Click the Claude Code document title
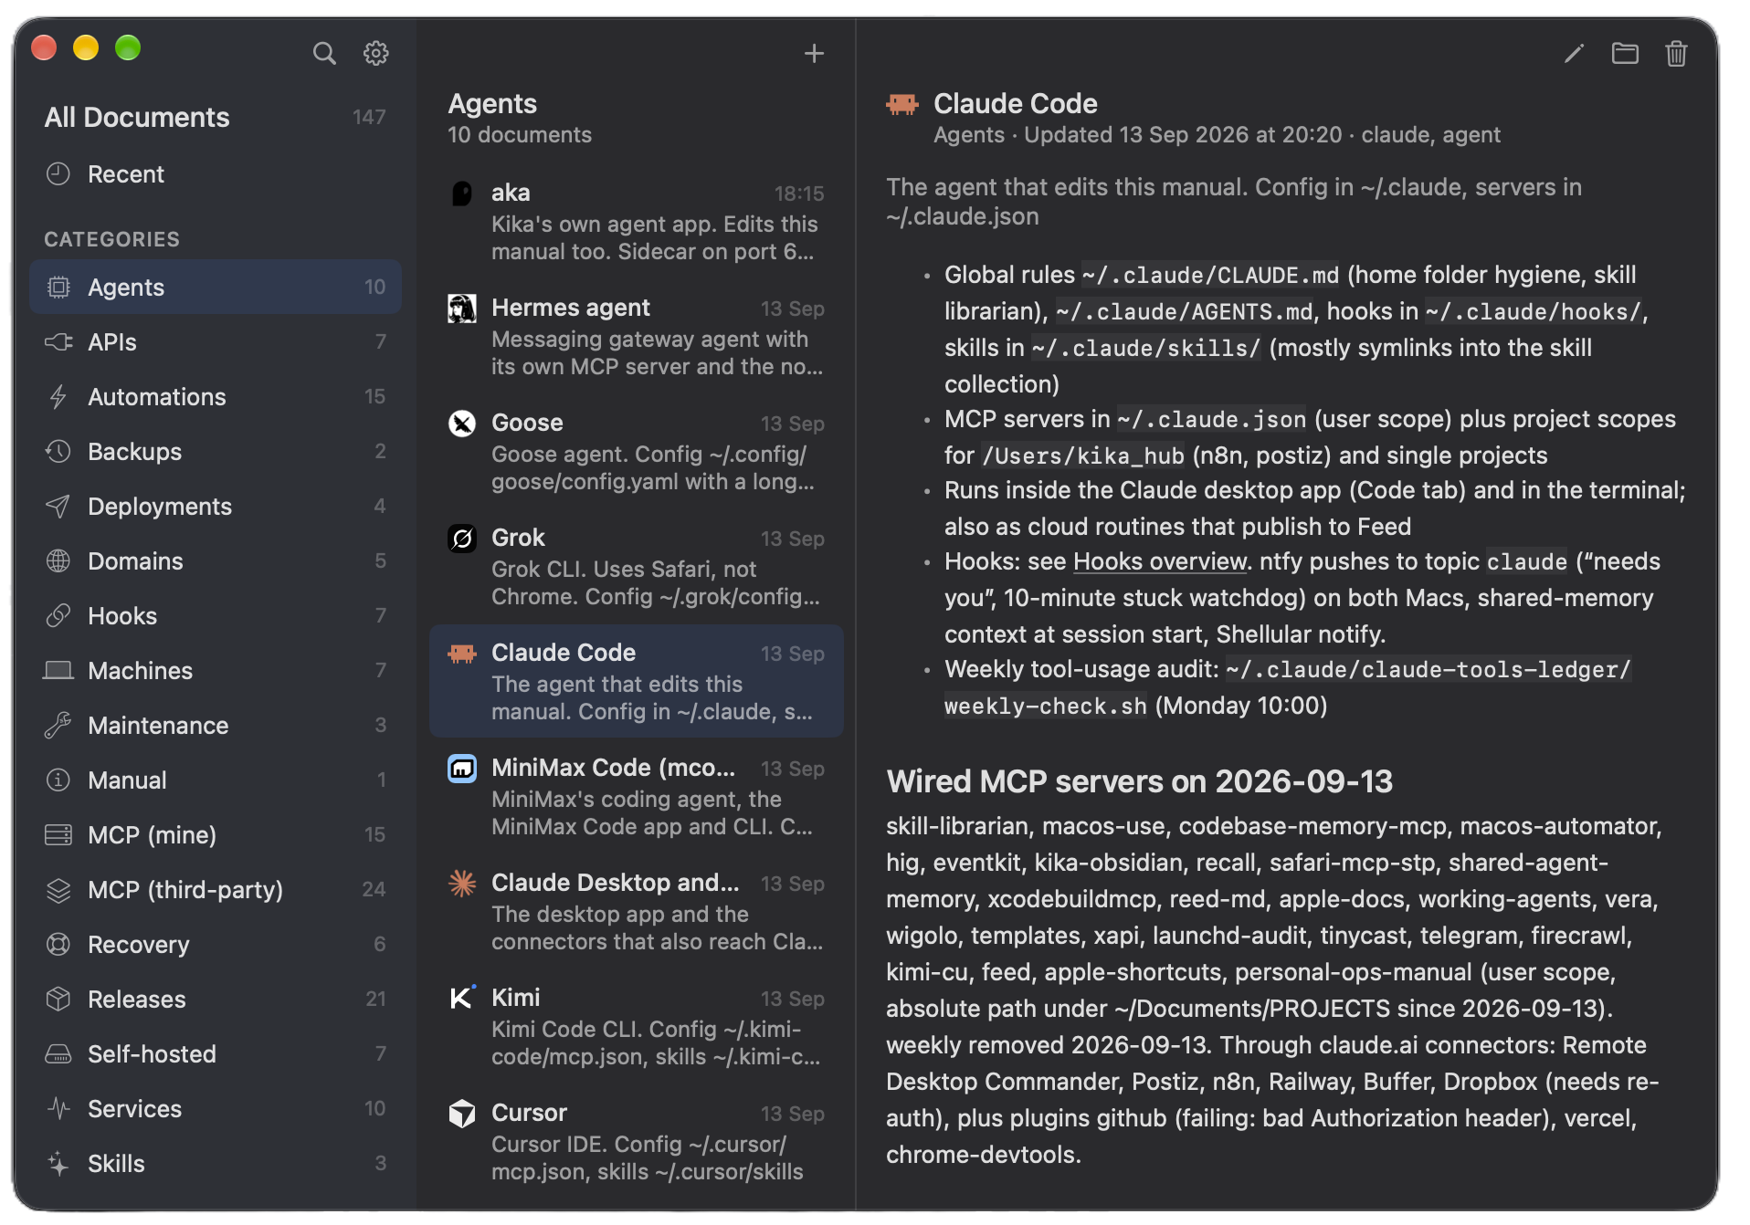This screenshot has height=1225, width=1750. coord(1015,104)
